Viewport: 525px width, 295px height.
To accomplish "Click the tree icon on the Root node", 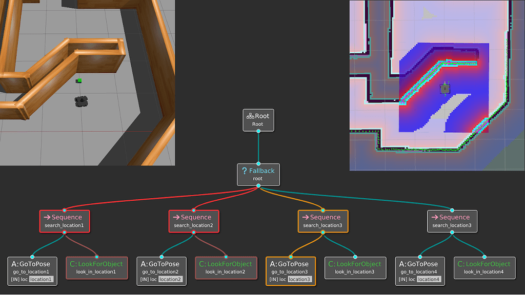I will click(250, 116).
